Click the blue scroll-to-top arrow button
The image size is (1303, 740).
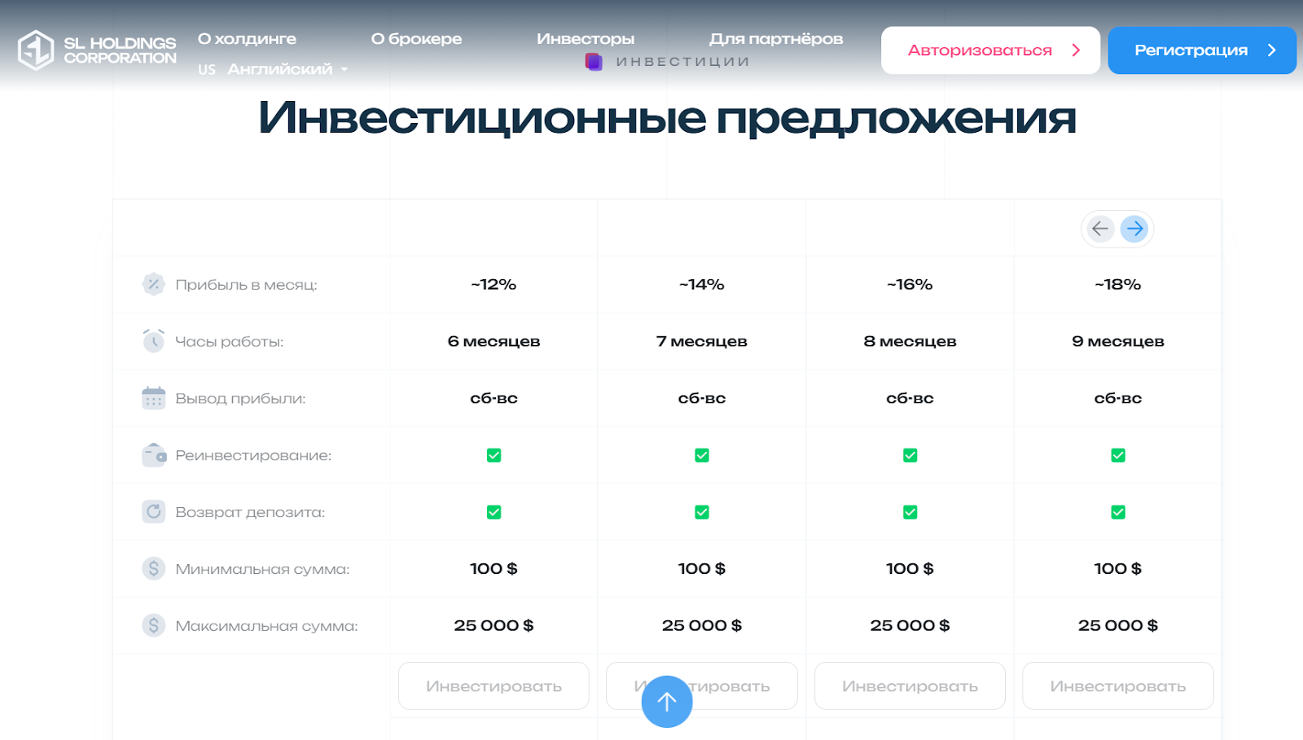click(x=667, y=702)
